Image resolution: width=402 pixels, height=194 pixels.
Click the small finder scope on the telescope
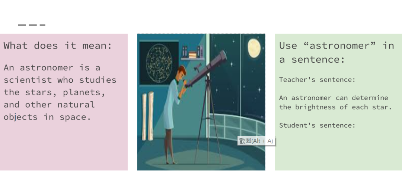[198, 67]
